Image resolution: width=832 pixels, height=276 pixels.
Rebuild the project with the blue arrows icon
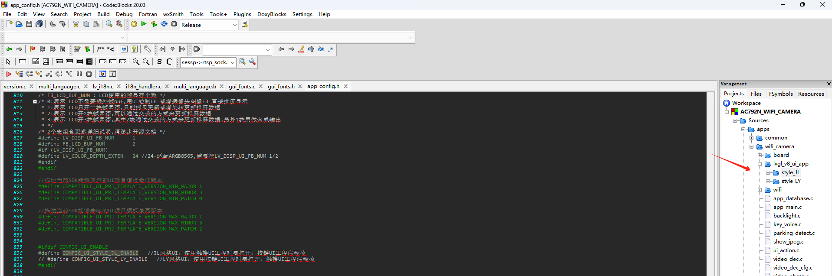click(x=164, y=24)
